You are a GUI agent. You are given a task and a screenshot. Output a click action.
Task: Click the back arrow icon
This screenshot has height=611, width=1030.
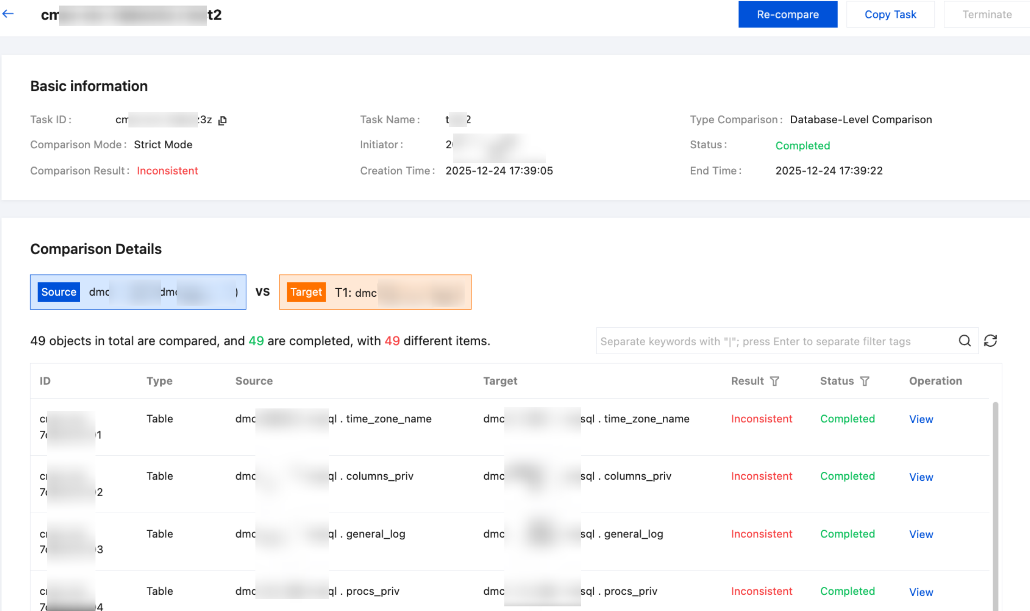8,14
